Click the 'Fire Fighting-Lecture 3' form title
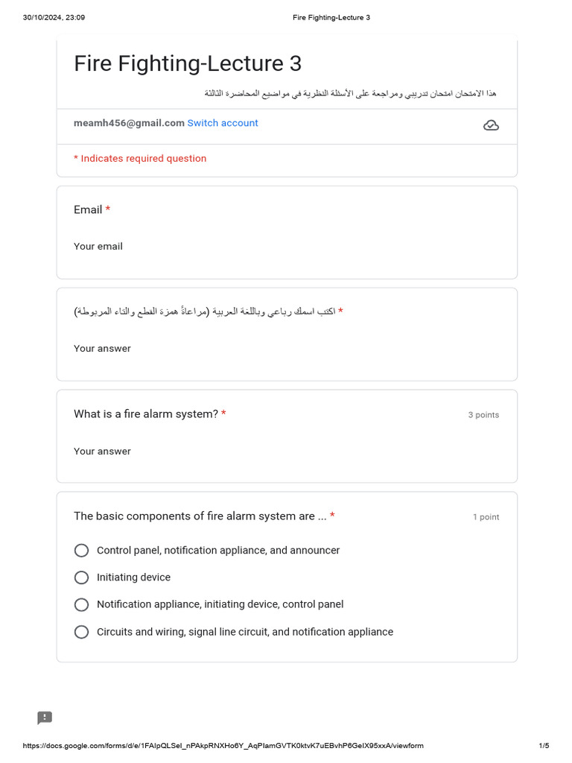The image size is (572, 763). point(188,64)
